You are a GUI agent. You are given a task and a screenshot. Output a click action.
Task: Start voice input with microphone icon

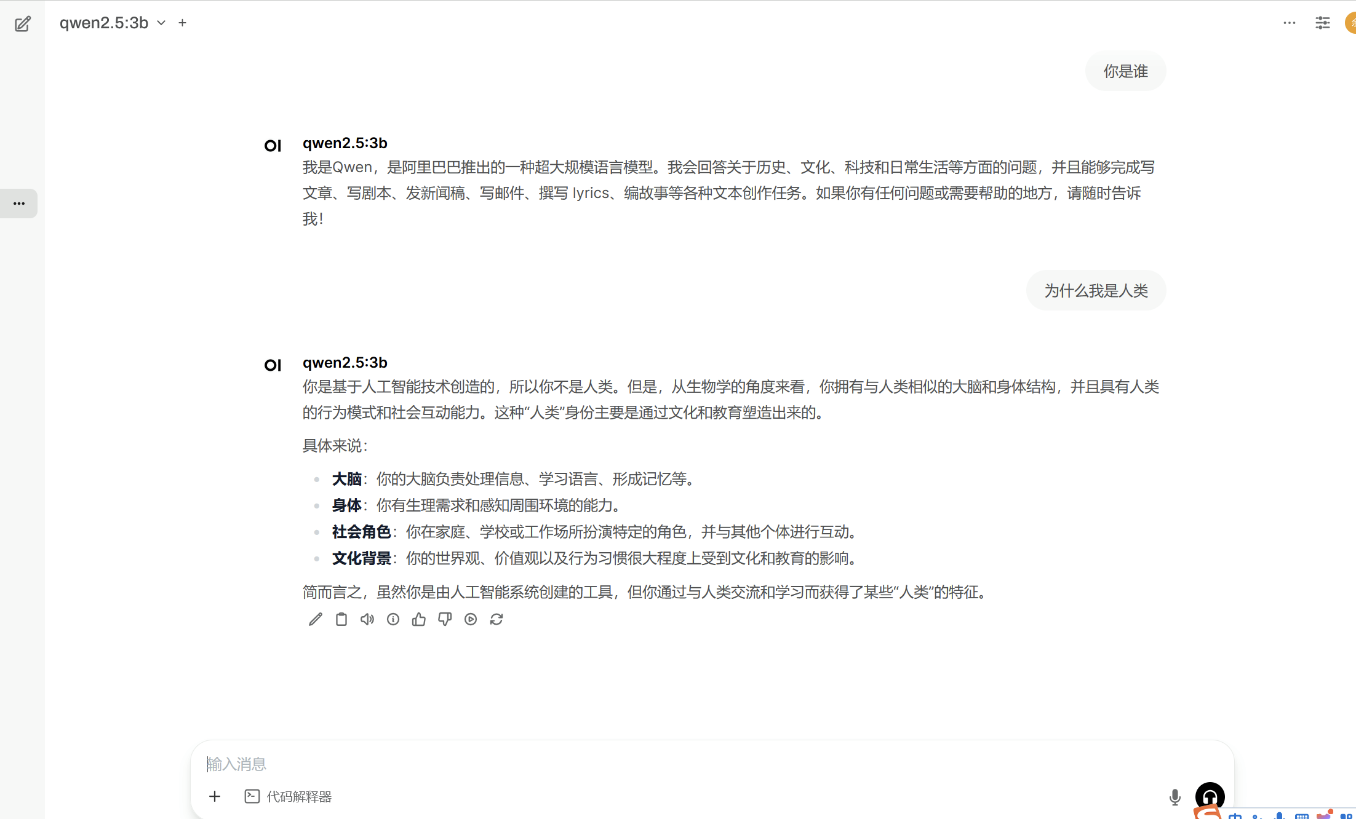coord(1175,797)
